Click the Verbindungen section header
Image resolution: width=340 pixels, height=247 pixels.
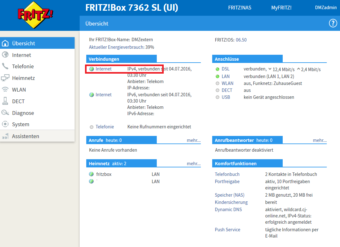pyautogui.click(x=122, y=59)
